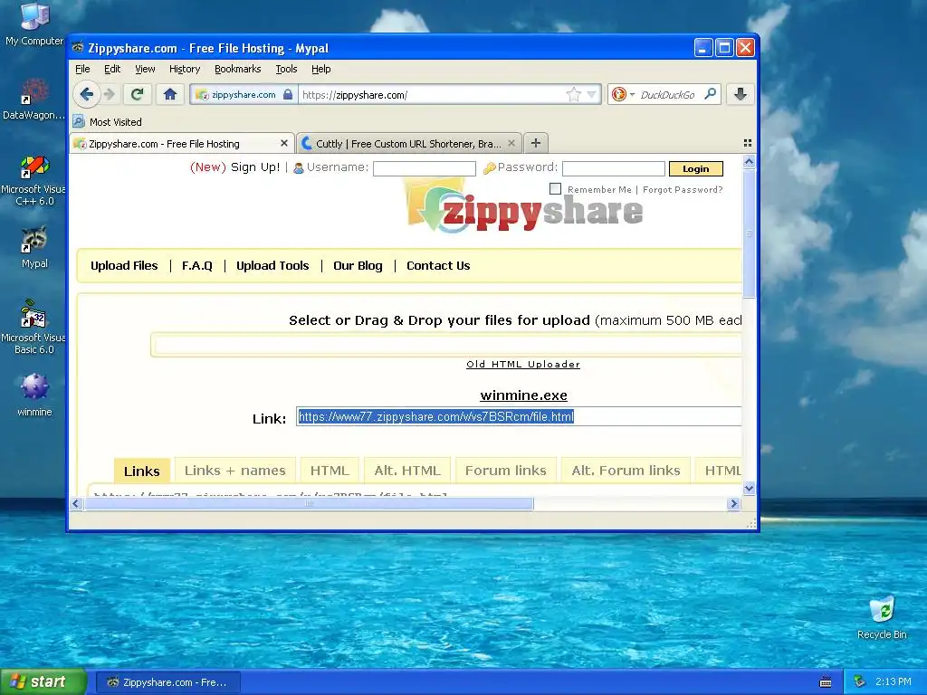The width and height of the screenshot is (927, 695).
Task: Open the Contact Us link
Action: (x=438, y=265)
